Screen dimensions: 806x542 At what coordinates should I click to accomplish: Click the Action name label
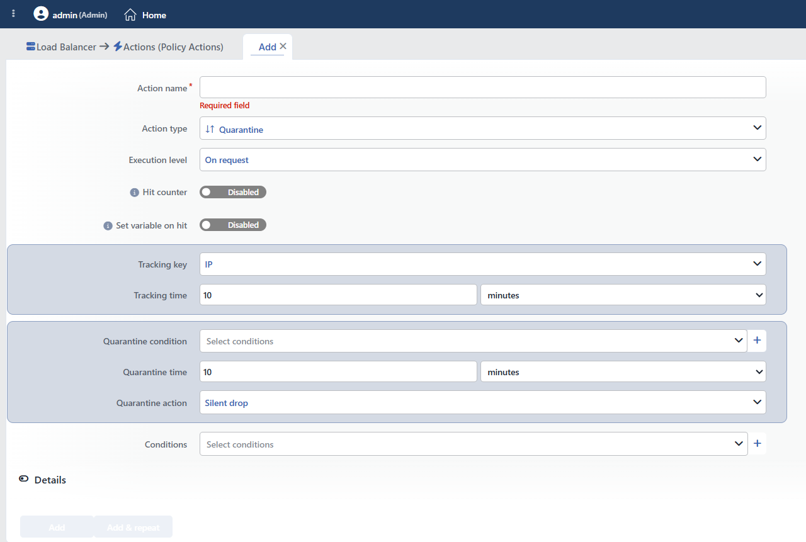(x=162, y=88)
